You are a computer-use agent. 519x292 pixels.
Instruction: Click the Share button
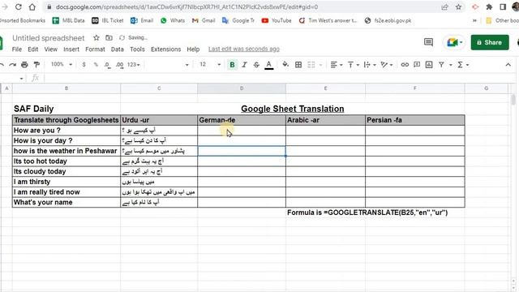coord(490,42)
